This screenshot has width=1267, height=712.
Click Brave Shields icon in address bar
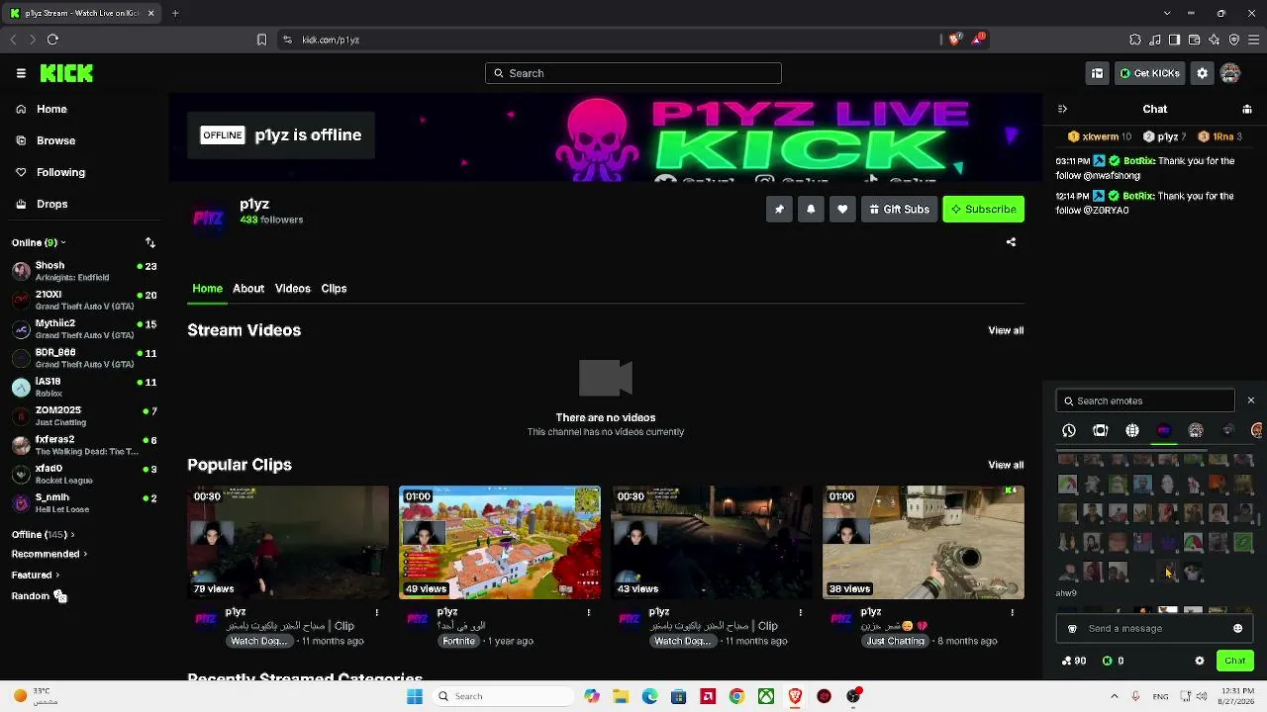point(954,40)
